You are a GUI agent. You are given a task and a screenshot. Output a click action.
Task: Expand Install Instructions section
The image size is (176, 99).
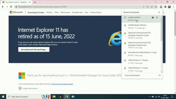(x=28, y=88)
